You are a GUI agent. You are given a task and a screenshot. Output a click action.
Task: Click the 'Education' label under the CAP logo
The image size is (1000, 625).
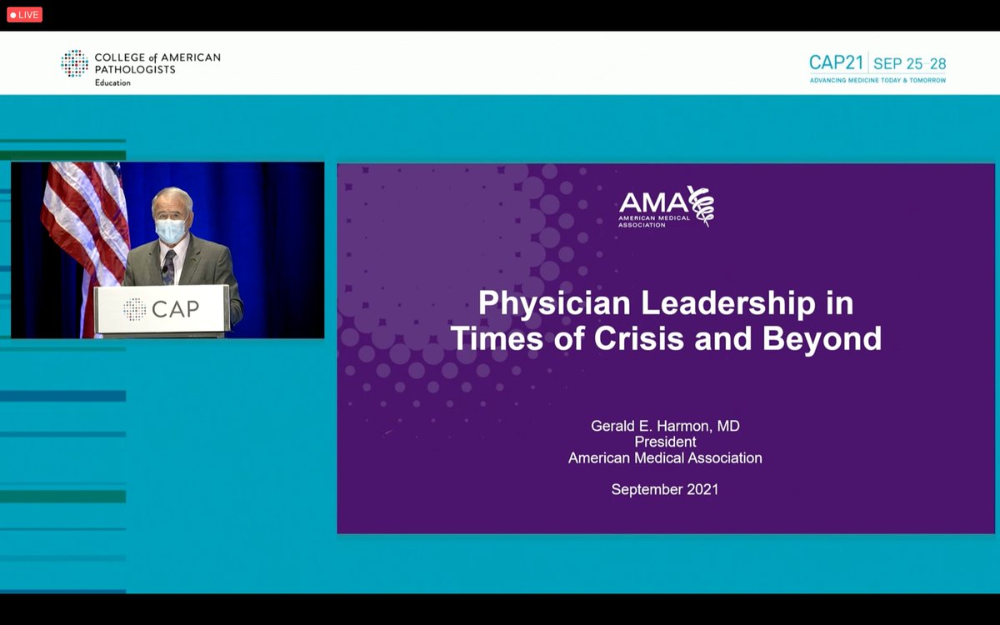pos(112,83)
